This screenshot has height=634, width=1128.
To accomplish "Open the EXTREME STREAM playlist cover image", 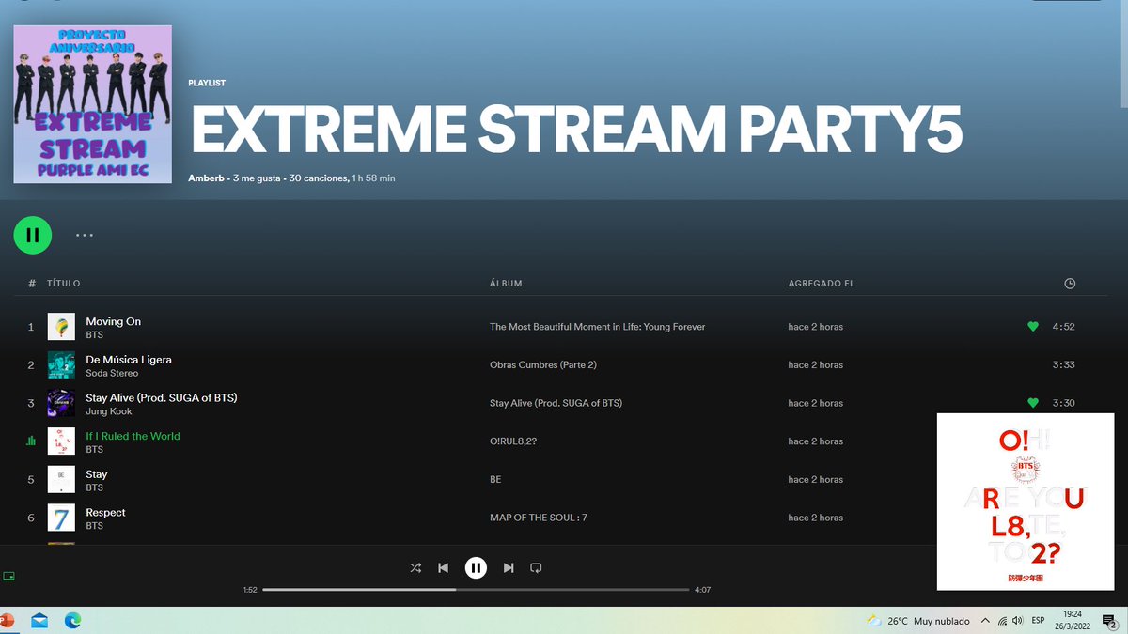I will 92,104.
